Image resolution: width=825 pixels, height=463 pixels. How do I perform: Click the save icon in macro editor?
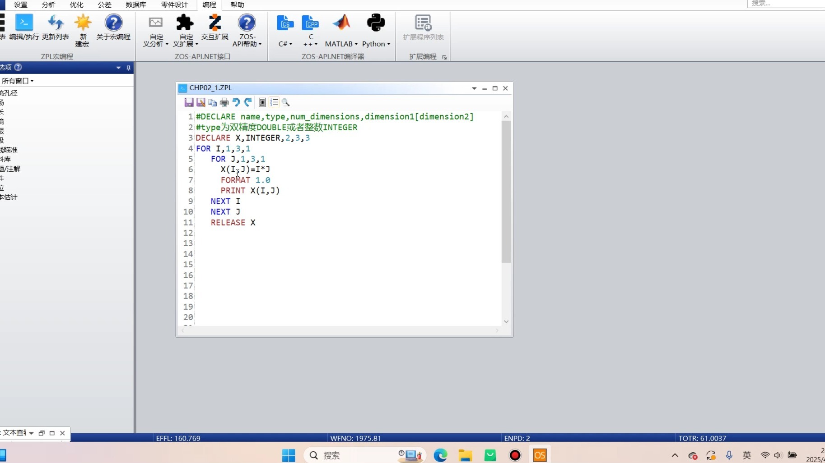[x=189, y=102]
